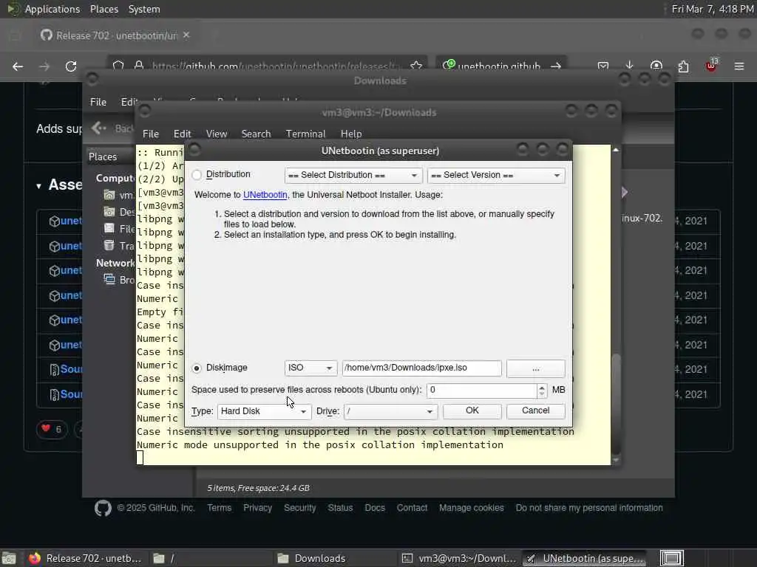Viewport: 757px width, 567px height.
Task: Open the Status footer link
Action: (340, 508)
